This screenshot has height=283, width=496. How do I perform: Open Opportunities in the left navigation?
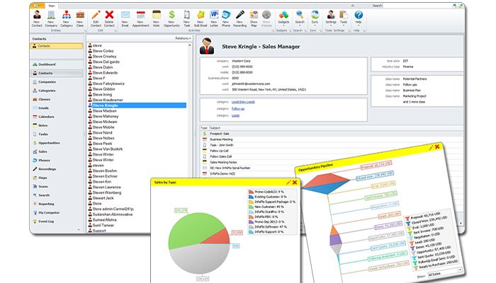coord(49,143)
